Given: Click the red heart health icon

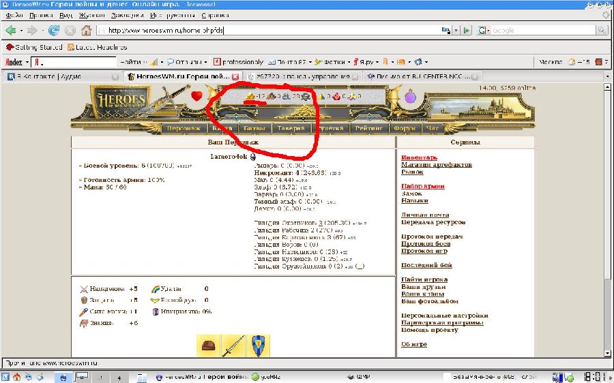Looking at the screenshot, I should (196, 96).
